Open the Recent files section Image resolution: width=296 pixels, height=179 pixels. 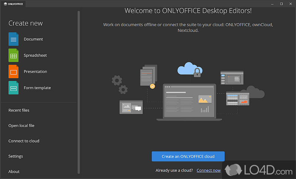[x=19, y=110]
